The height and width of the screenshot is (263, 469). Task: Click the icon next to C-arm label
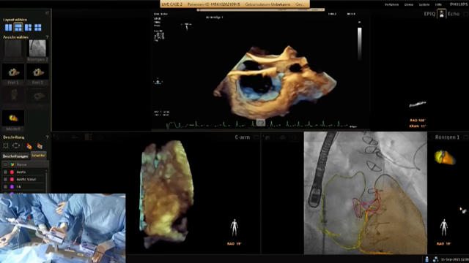pos(256,137)
